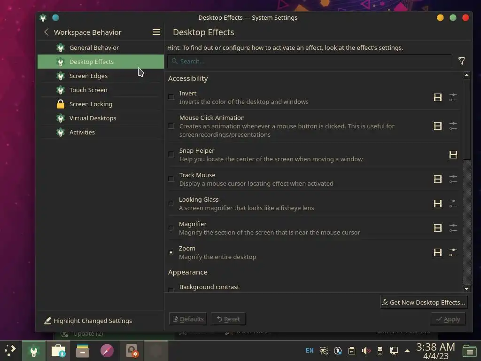The image size is (481, 361).
Task: Open Screen Locking settings page
Action: (101, 104)
